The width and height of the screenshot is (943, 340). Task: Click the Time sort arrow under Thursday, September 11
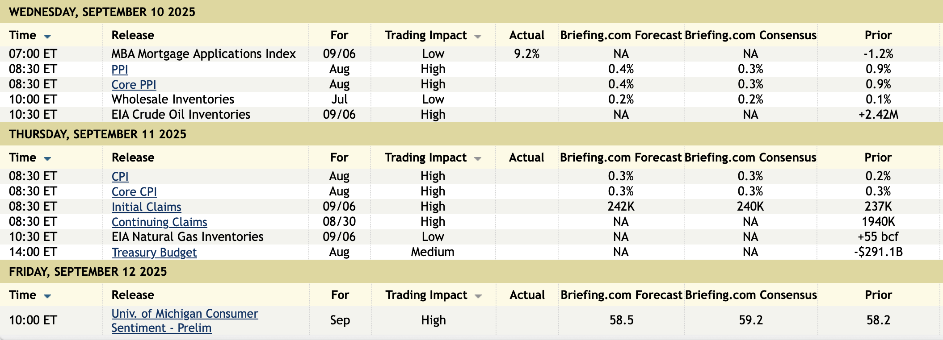[x=47, y=158]
